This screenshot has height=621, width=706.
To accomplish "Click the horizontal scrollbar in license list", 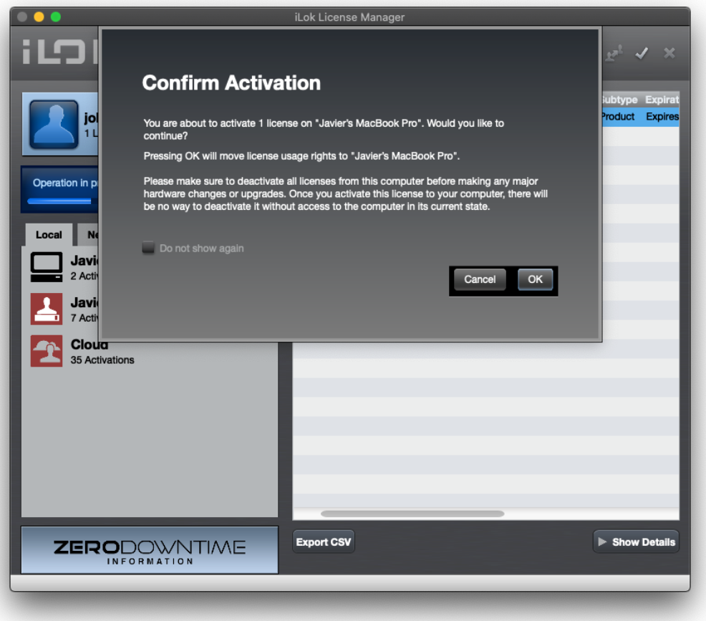I will 412,514.
